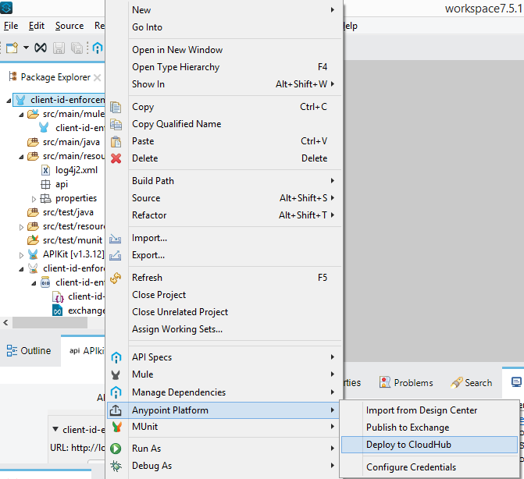Click the Refresh arrows icon

[116, 278]
